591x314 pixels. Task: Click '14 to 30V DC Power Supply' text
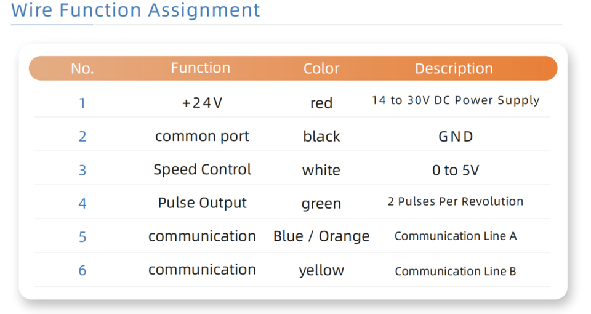[x=456, y=100]
